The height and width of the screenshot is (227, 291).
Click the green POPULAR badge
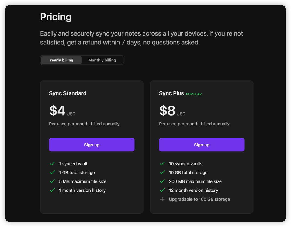(194, 94)
